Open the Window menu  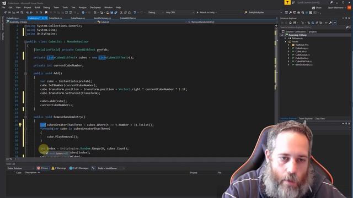108,8
